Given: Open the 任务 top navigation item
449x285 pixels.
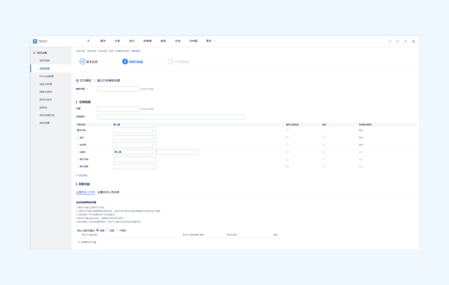Looking at the screenshot, I should 117,41.
